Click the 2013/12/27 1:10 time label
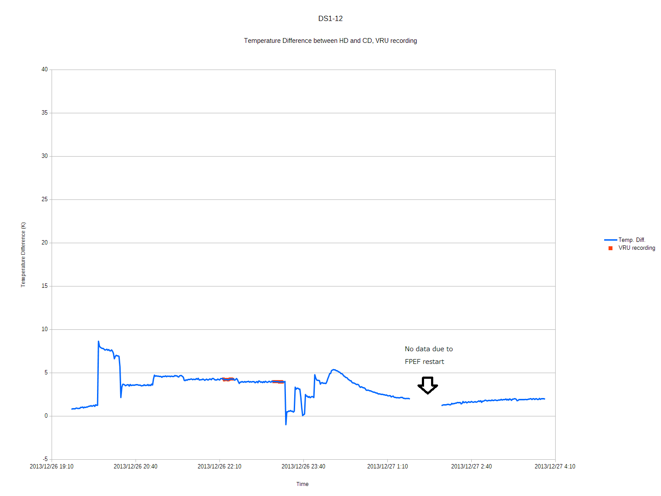 click(387, 467)
